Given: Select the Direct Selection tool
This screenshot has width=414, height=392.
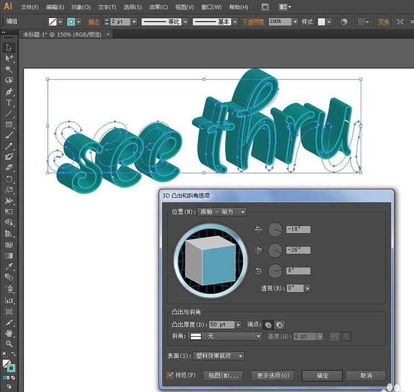Looking at the screenshot, I should [9, 59].
